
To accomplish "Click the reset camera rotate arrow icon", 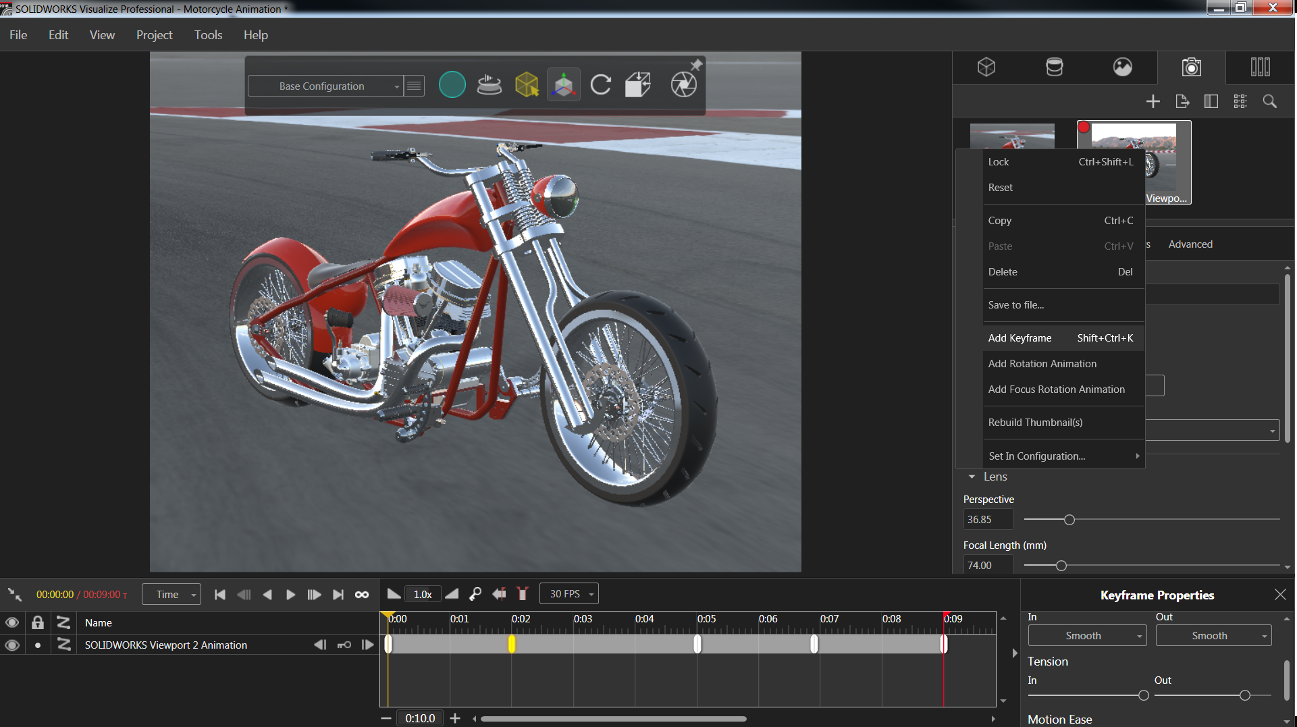I will pyautogui.click(x=600, y=85).
